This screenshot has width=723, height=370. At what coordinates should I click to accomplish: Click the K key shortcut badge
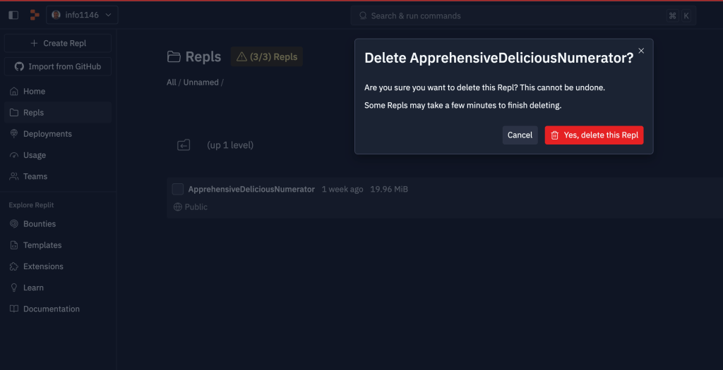tap(686, 16)
